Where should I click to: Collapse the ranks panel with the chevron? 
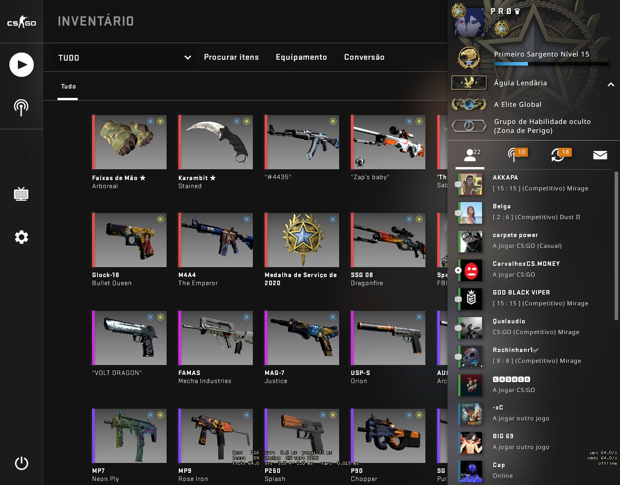(x=611, y=84)
